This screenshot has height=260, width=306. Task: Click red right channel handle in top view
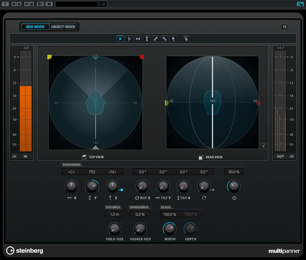[x=142, y=57]
